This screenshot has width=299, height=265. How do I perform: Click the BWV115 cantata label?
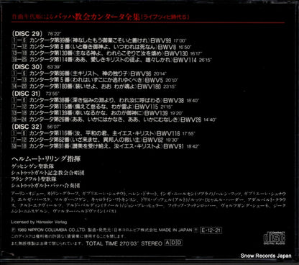click(x=147, y=107)
